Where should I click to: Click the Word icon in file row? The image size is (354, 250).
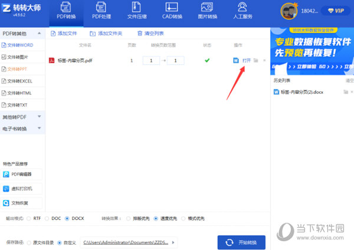coord(236,61)
